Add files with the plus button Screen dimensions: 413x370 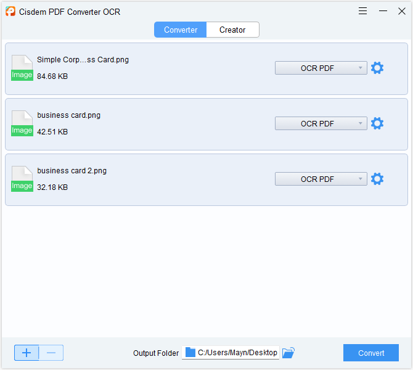click(27, 353)
